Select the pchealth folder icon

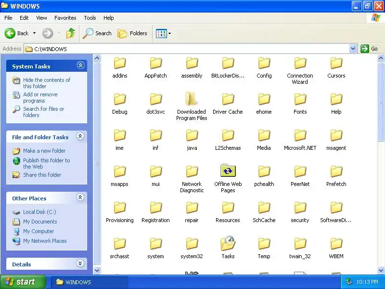click(264, 171)
